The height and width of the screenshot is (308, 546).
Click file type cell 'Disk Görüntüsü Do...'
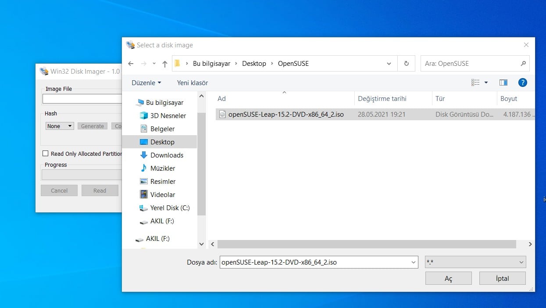pyautogui.click(x=464, y=115)
